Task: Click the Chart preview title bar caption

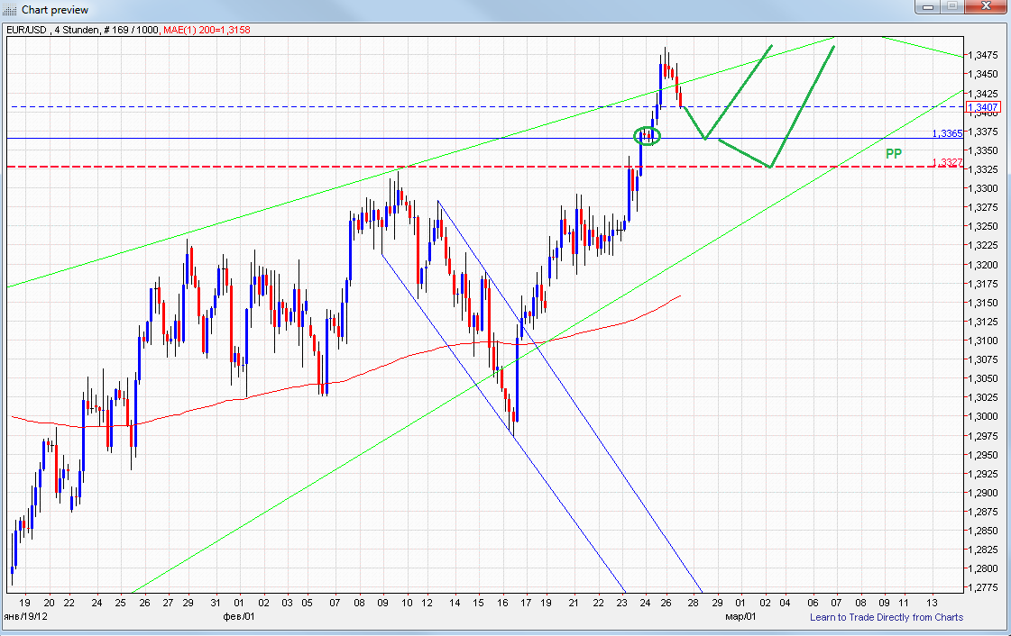Action: (47, 10)
